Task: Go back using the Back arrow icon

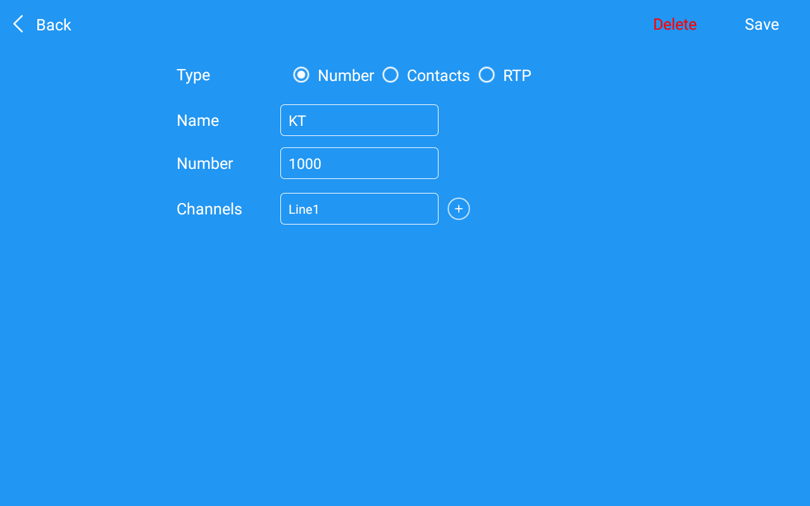Action: pyautogui.click(x=18, y=25)
